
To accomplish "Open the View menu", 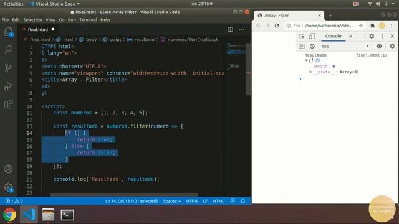I will pyautogui.click(x=50, y=20).
